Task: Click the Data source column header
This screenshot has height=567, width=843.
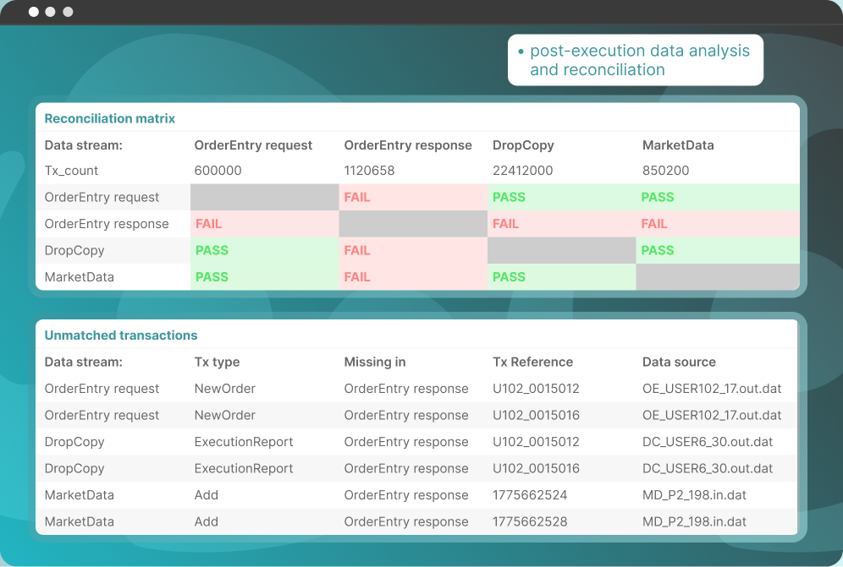Action: click(679, 362)
